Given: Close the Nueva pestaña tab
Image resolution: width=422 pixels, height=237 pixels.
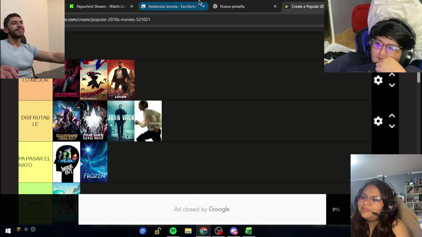Looking at the screenshot, I should tap(275, 6).
